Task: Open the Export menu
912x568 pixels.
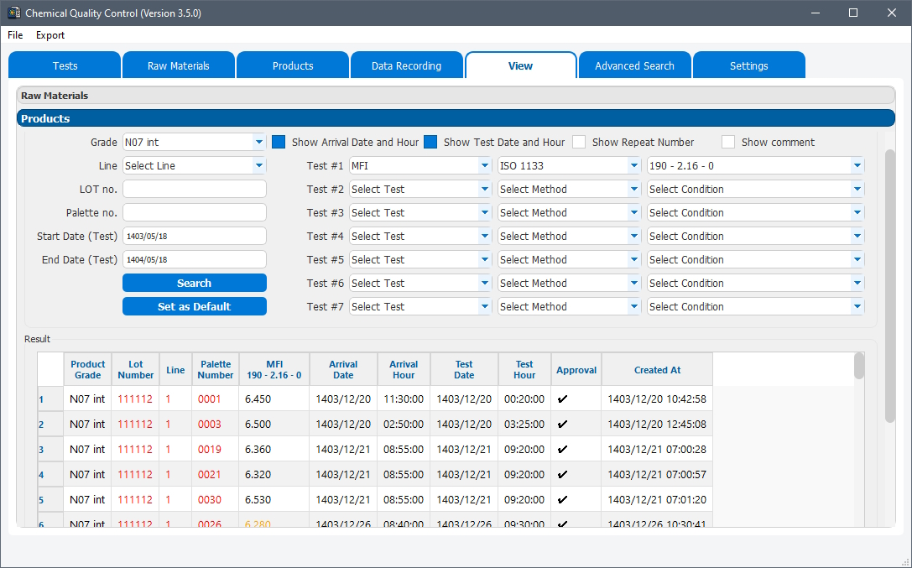Action: [x=50, y=35]
